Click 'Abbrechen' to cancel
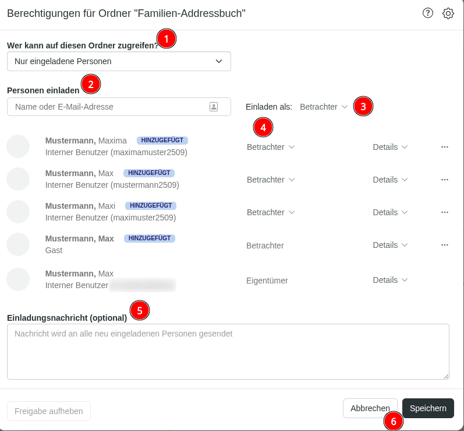This screenshot has width=464, height=431. (x=370, y=409)
